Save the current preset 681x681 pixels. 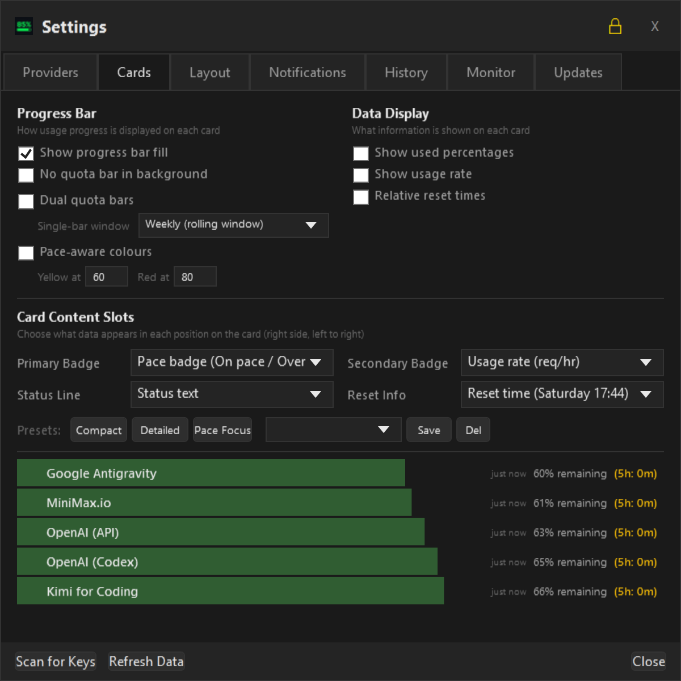pos(429,430)
